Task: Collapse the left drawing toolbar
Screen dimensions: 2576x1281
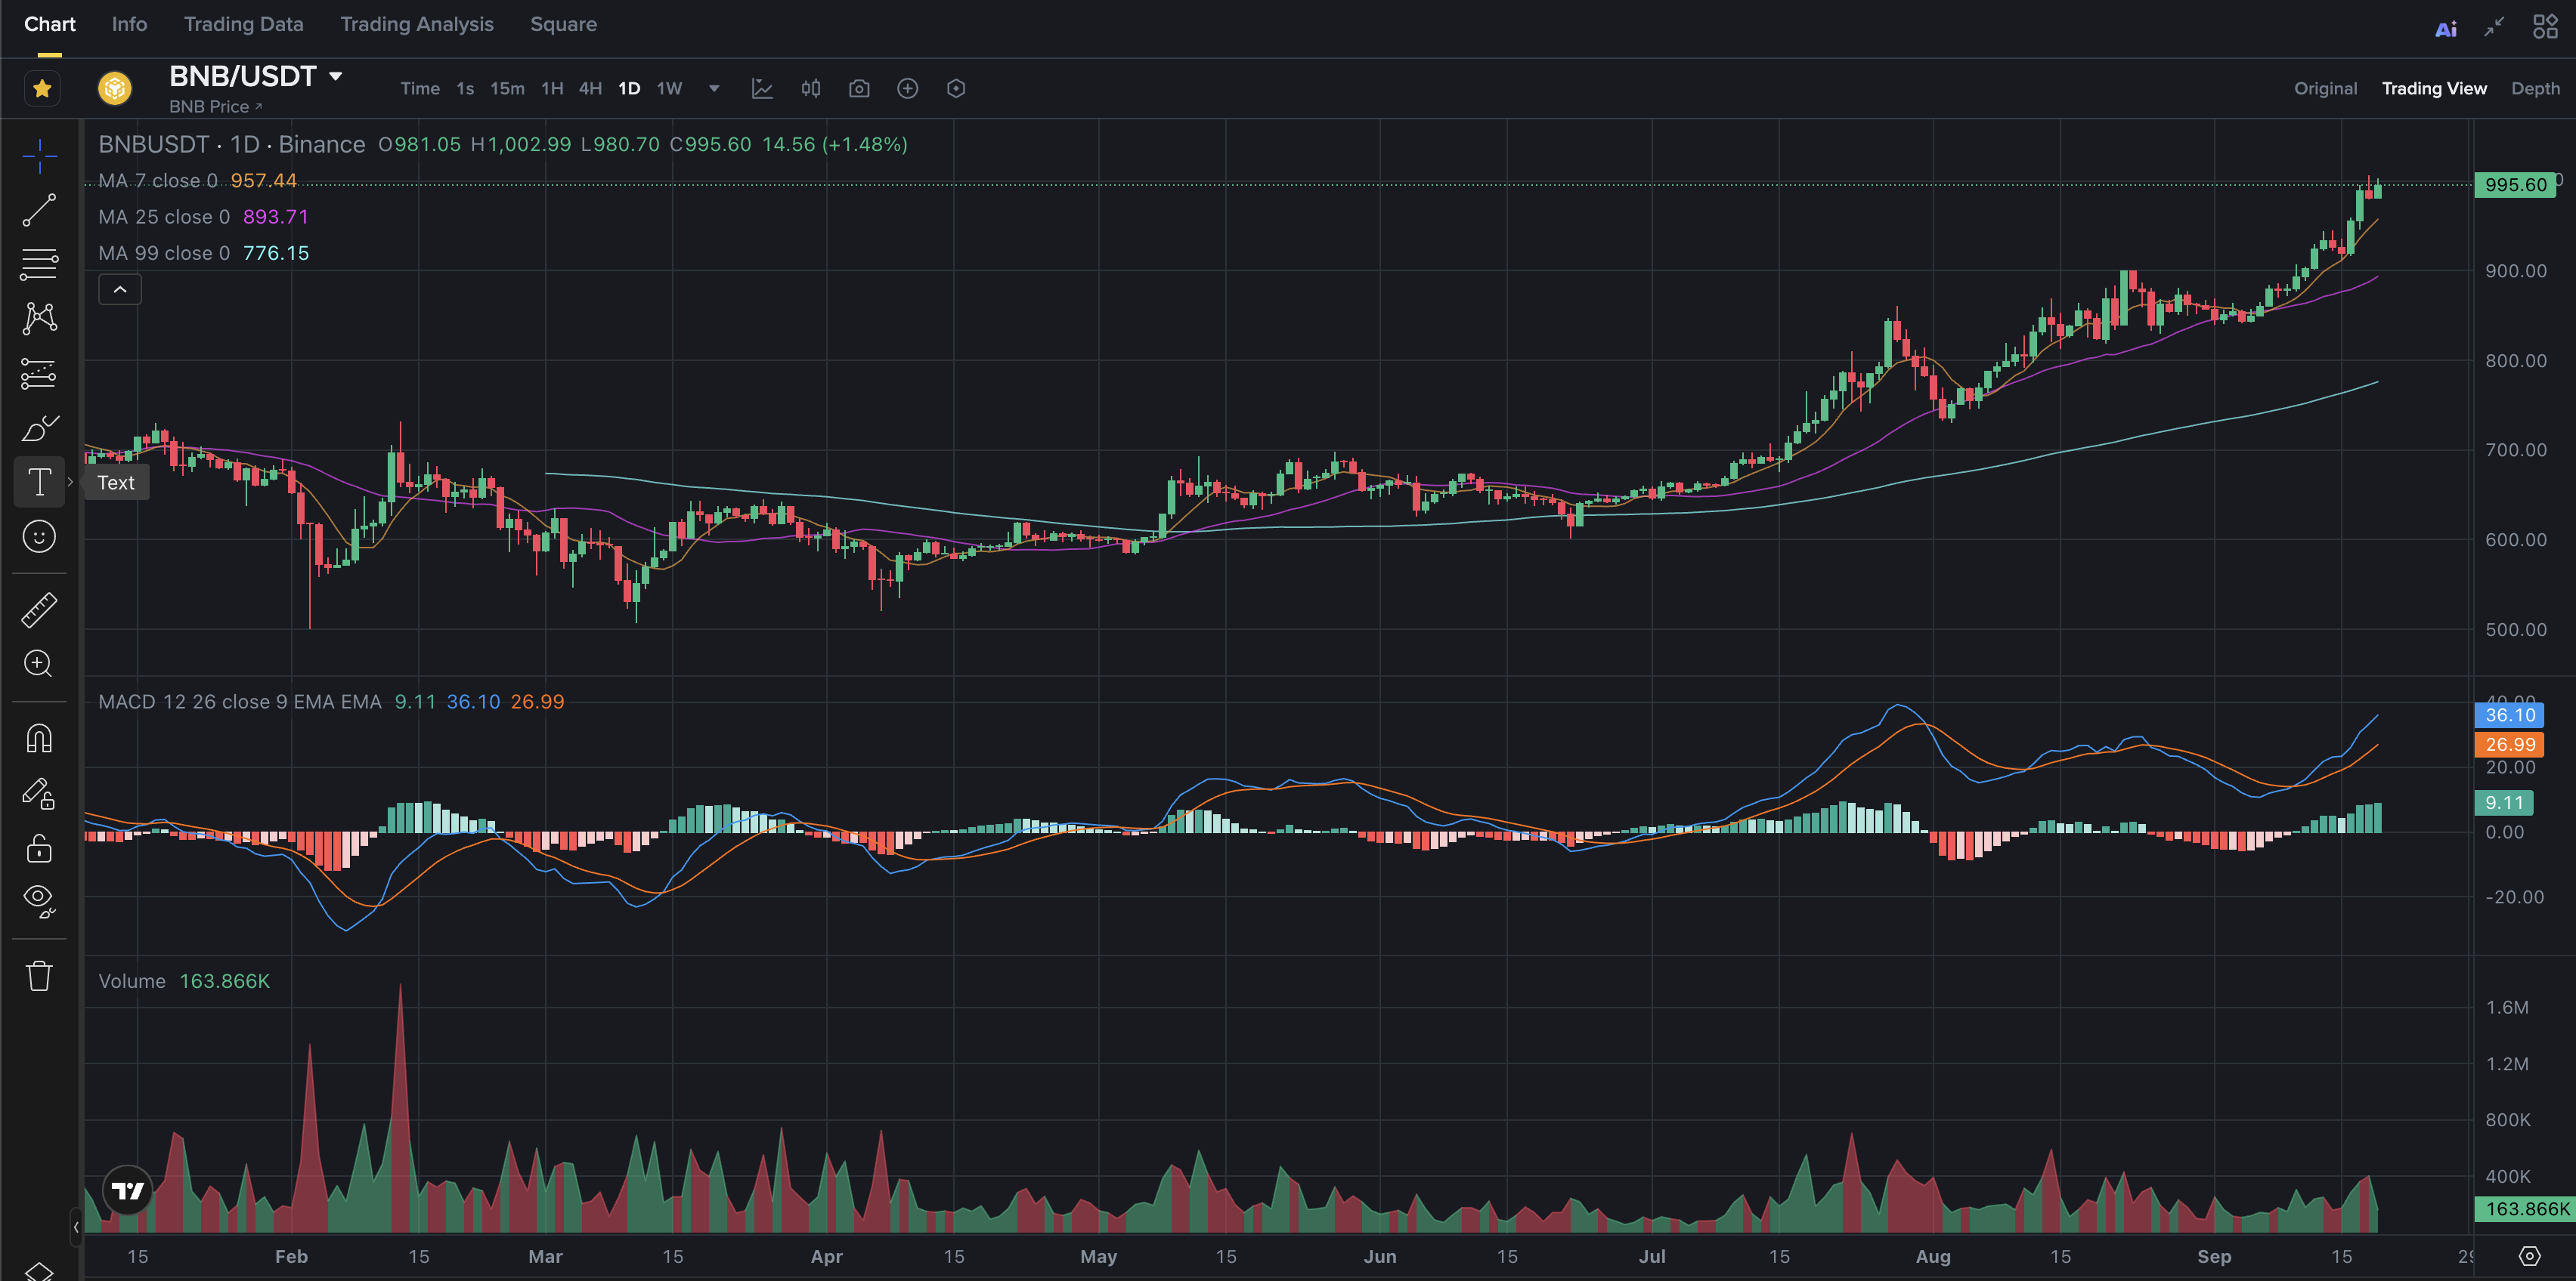Action: (x=76, y=1227)
